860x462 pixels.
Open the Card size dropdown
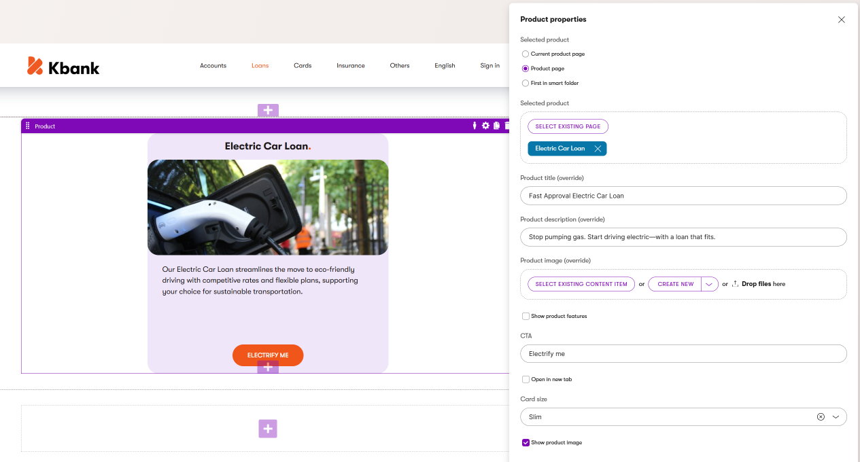837,416
